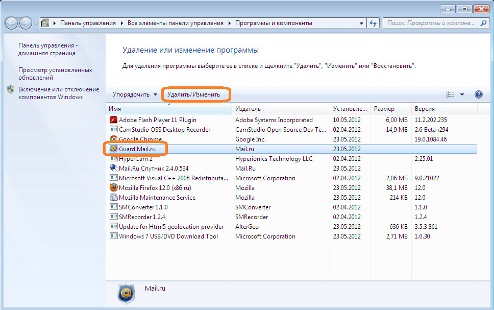Expand the view options dropdown arrow
Image resolution: width=494 pixels, height=310 pixels.
point(462,94)
